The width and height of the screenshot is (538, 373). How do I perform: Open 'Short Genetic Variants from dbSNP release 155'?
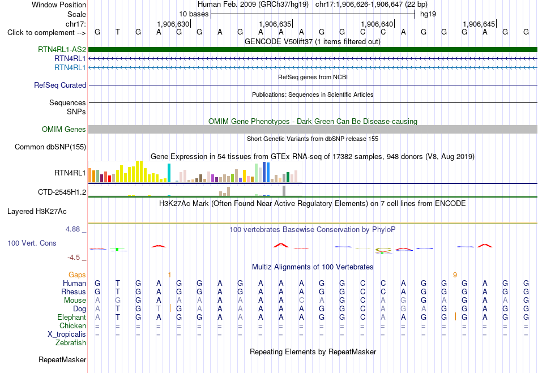click(313, 139)
